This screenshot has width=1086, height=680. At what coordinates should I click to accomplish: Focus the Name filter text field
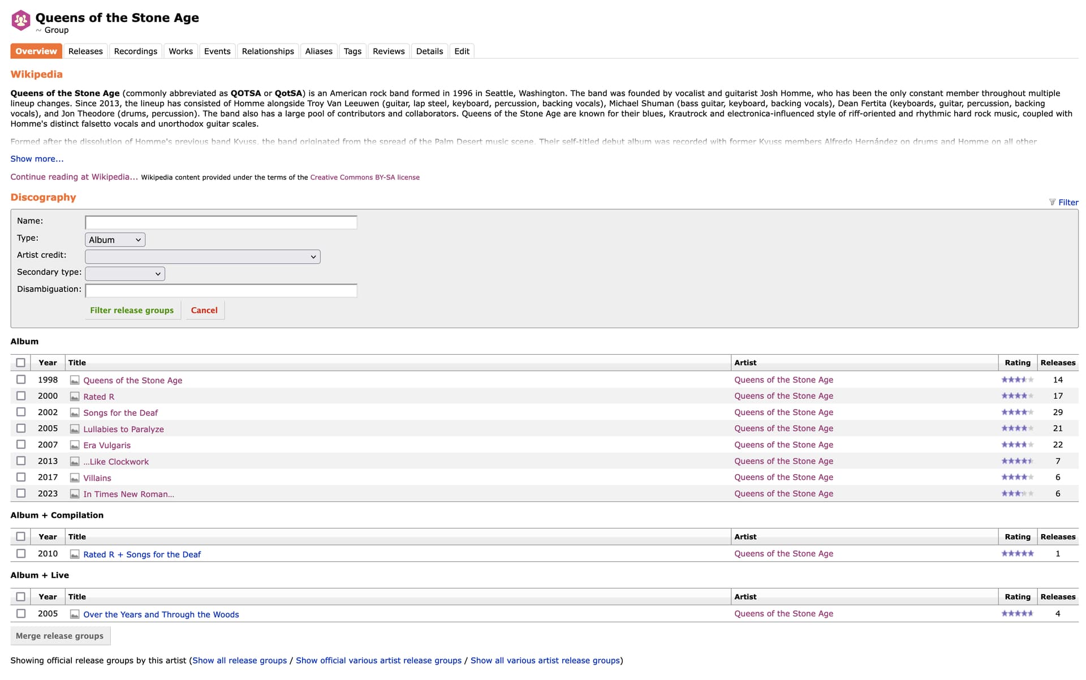coord(221,222)
